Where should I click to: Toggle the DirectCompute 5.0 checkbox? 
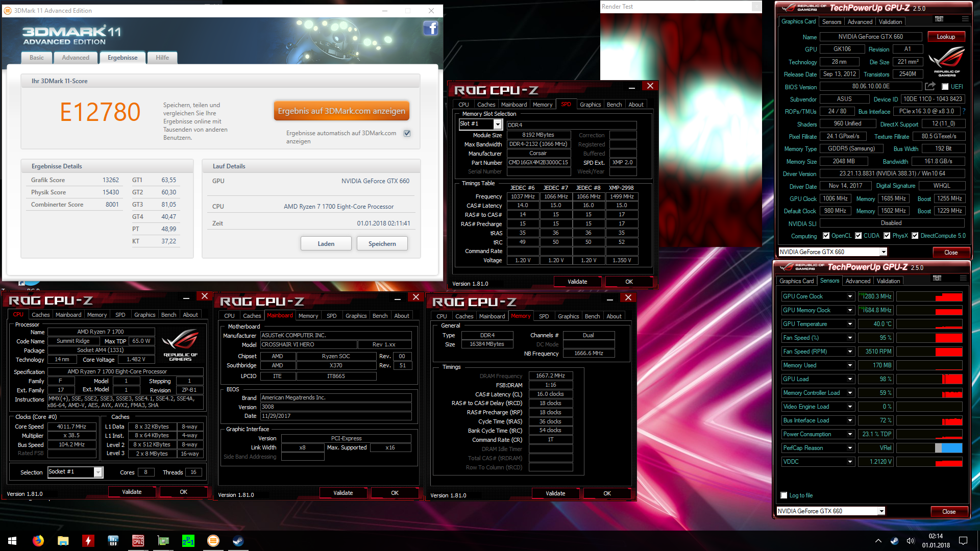point(915,236)
